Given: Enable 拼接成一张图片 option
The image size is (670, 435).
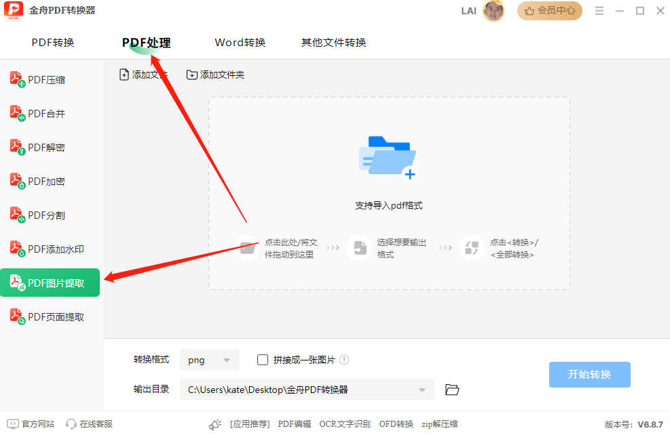Looking at the screenshot, I should pyautogui.click(x=263, y=360).
